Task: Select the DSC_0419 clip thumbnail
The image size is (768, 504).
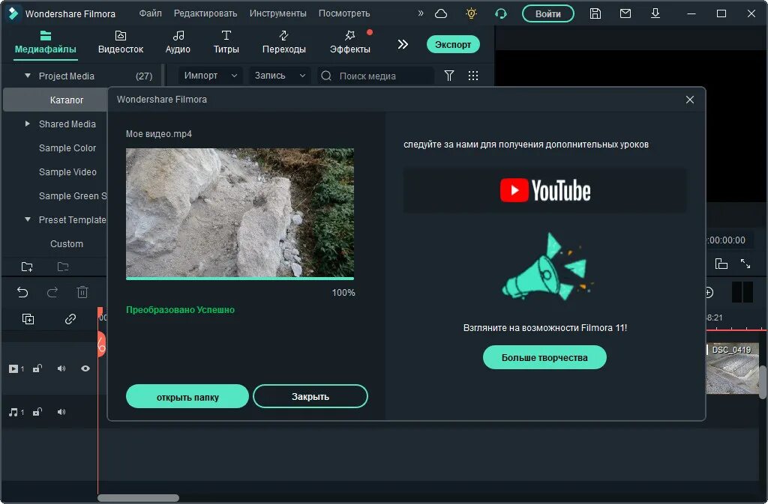Action: pyautogui.click(x=731, y=368)
